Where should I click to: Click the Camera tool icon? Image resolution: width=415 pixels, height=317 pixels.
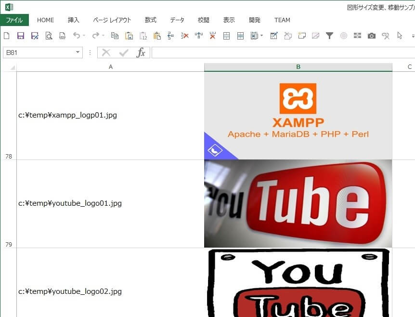[371, 36]
